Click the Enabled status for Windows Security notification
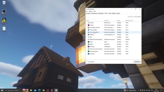This screenshot has width=164, height=92. 119,49
